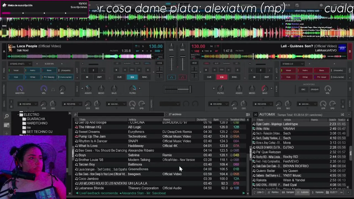Viewport: 354px width, 199px height.
Task: Switch to the Karaoke tab
Action: click(x=317, y=192)
